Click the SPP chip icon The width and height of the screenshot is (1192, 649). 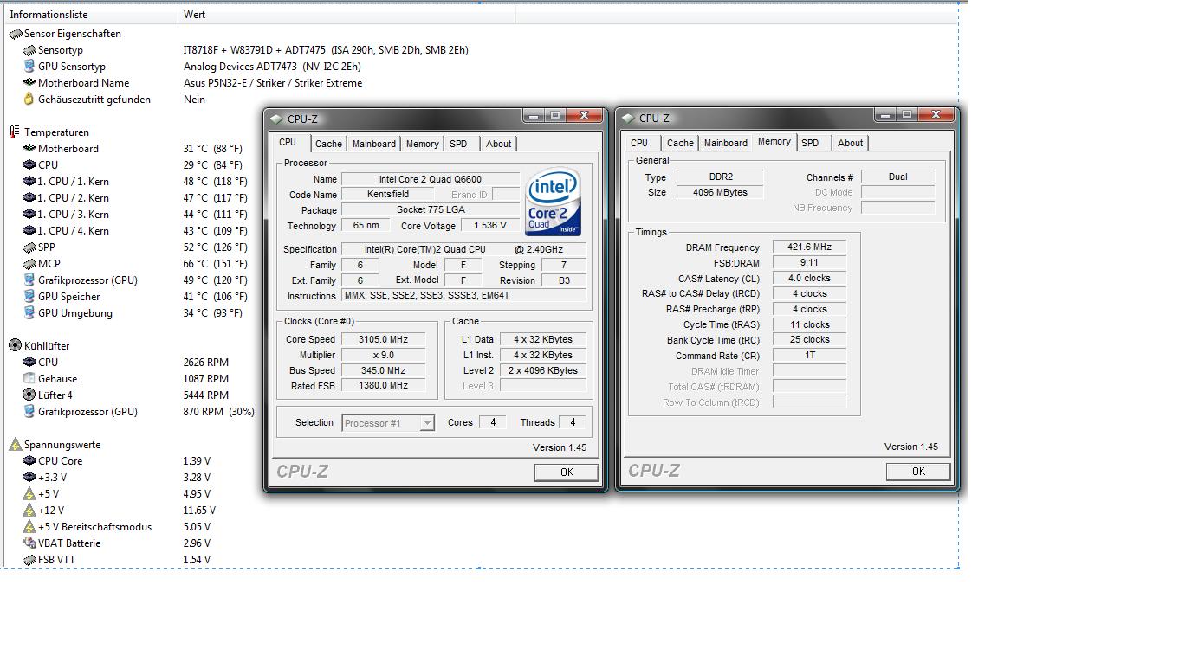(x=29, y=247)
